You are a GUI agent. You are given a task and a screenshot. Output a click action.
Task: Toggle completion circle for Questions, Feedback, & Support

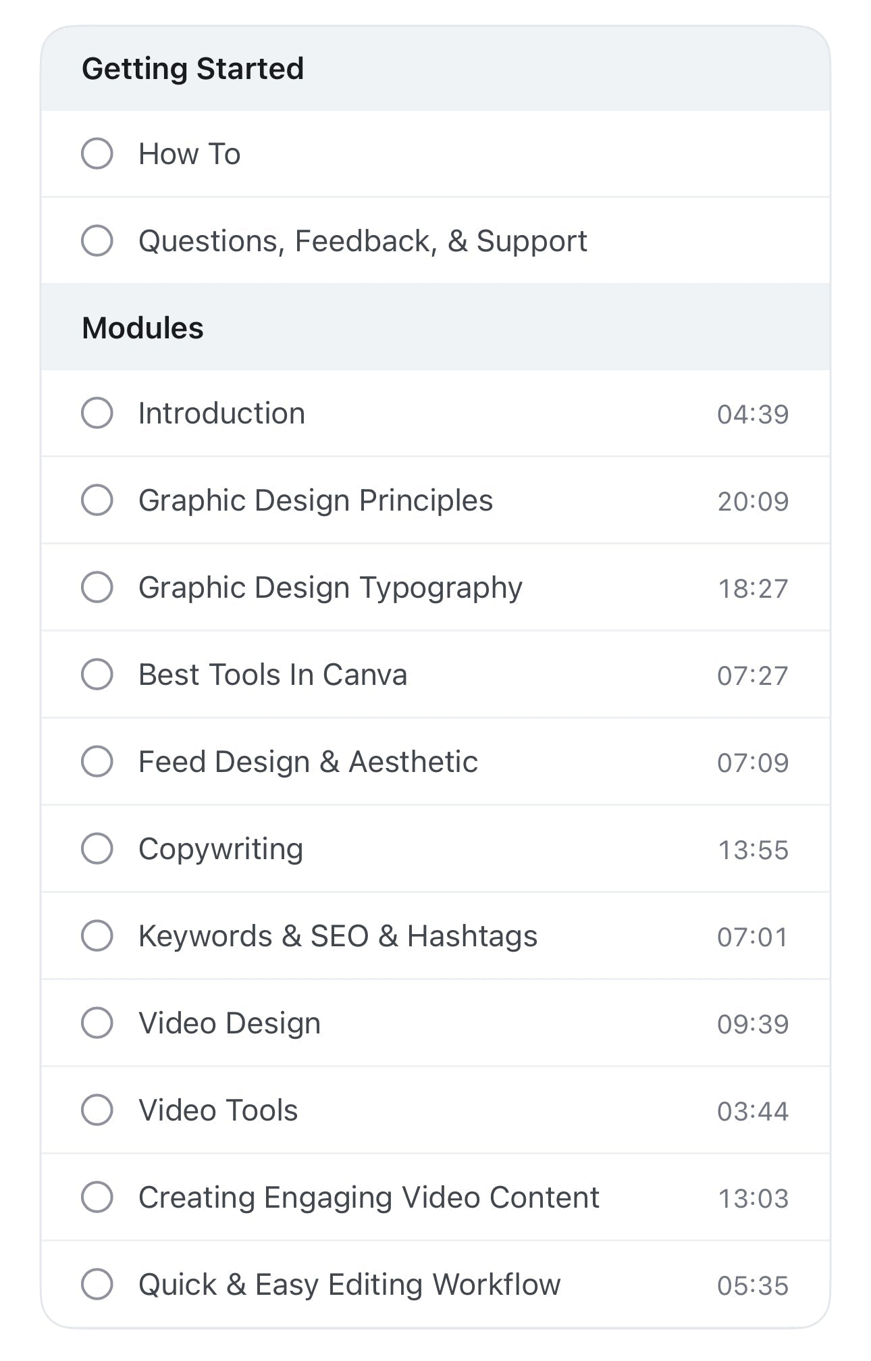(x=98, y=240)
